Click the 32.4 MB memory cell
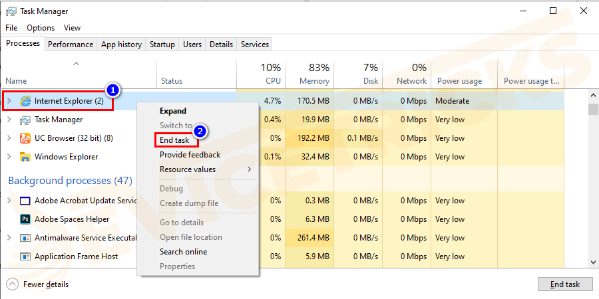The height and width of the screenshot is (299, 599). click(309, 157)
